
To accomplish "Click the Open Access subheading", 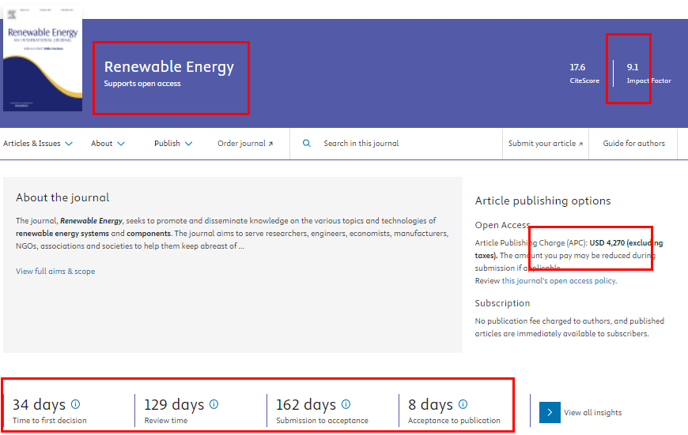I will coord(502,225).
